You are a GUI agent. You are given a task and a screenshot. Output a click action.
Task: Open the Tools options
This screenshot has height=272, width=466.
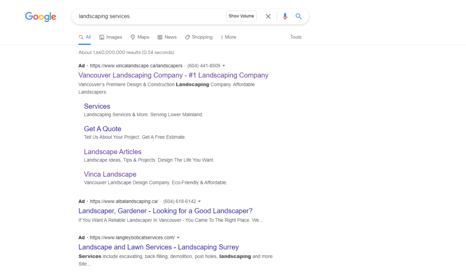click(296, 37)
